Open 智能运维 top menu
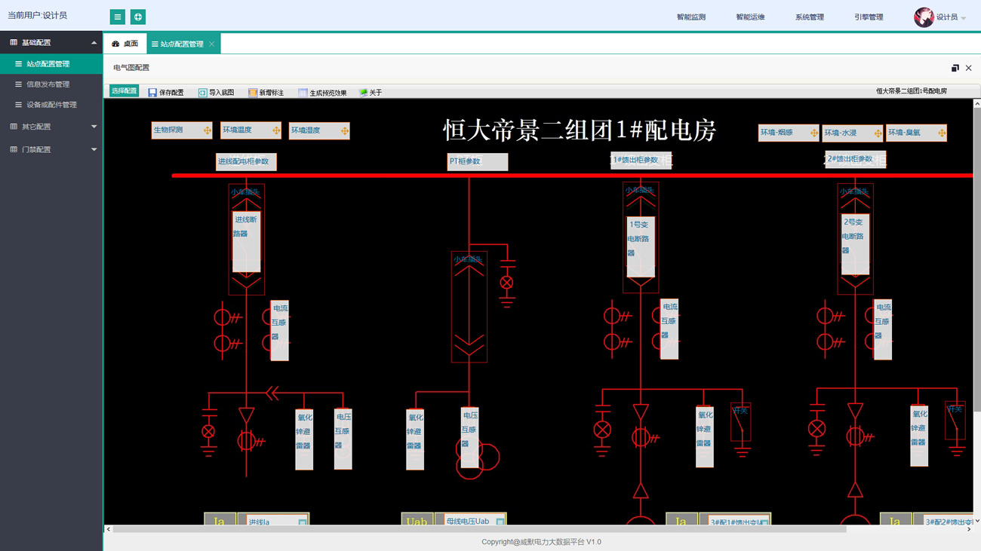 point(750,17)
